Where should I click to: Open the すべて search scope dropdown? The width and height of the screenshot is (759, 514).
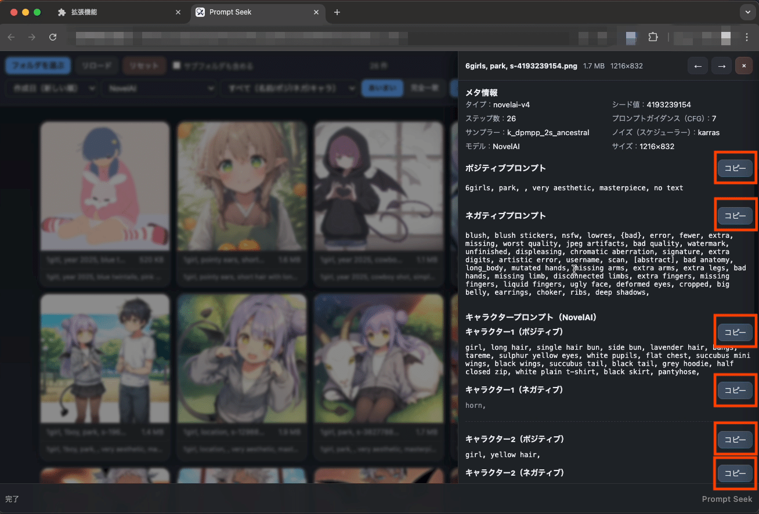pyautogui.click(x=289, y=88)
